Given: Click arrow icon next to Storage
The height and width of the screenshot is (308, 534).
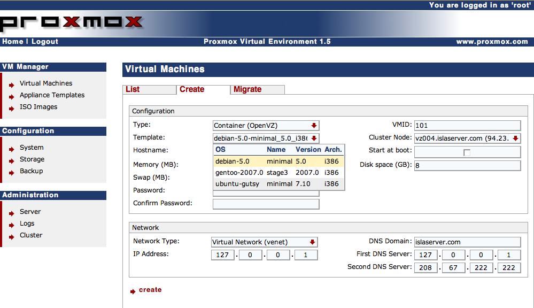Looking at the screenshot, I should tap(12, 160).
